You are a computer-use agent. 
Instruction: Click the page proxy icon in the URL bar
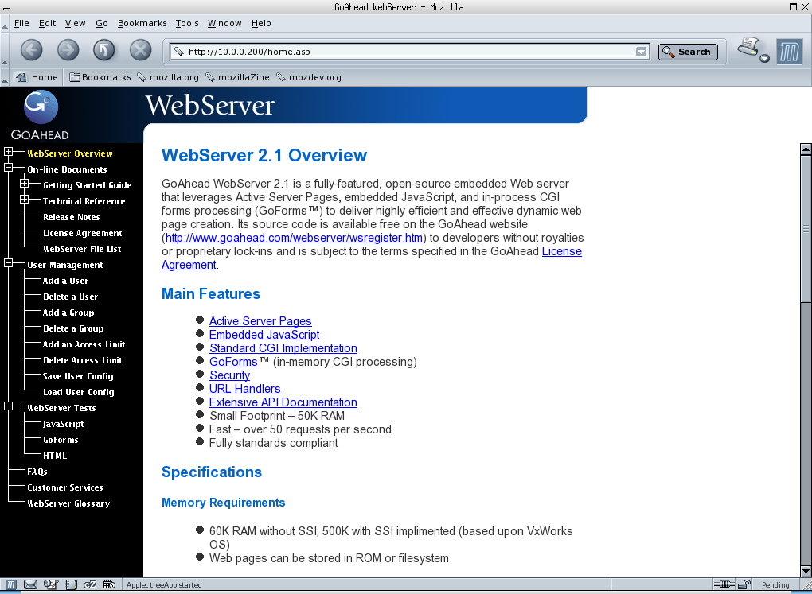pyautogui.click(x=179, y=52)
